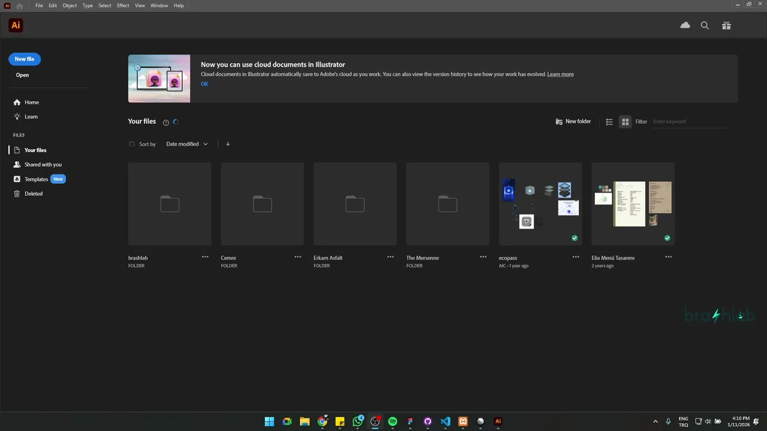The image size is (767, 431).
Task: Open WhatsApp from the taskbar
Action: (358, 421)
